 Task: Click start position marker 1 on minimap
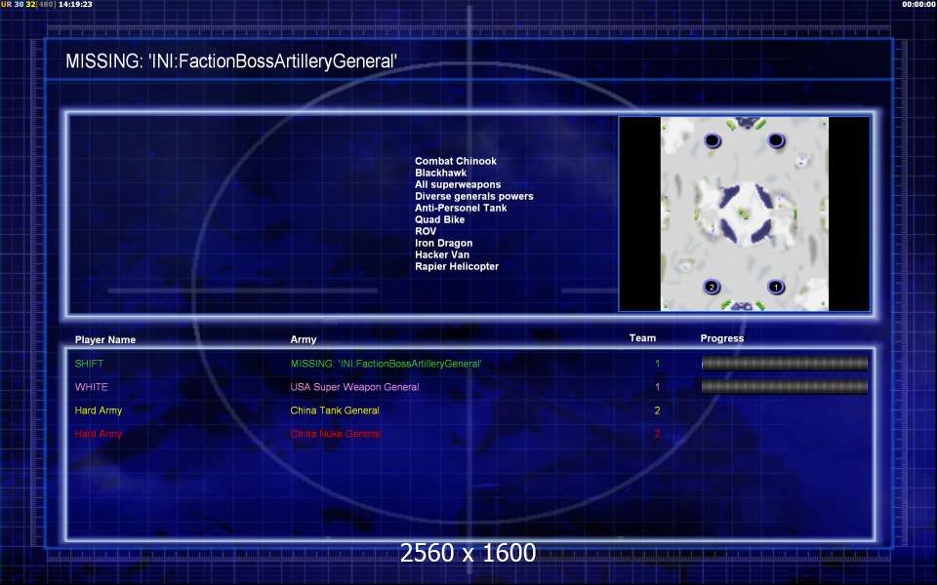pos(776,287)
